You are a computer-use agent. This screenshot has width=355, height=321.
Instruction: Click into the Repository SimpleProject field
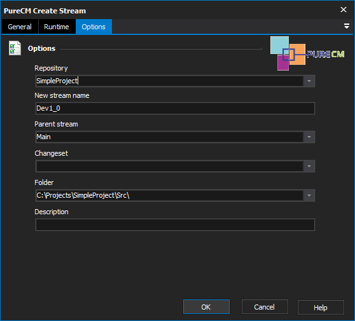(169, 81)
